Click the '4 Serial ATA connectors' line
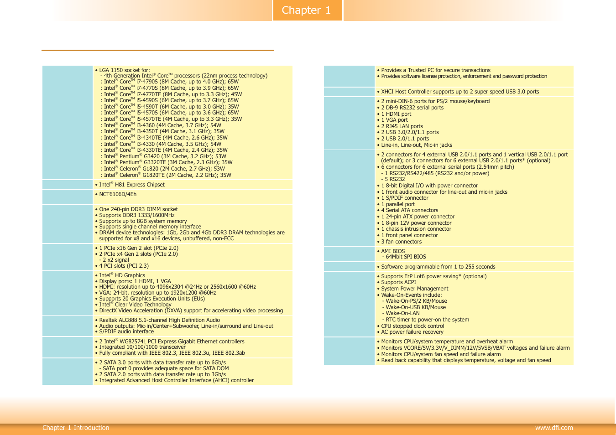 407,210
